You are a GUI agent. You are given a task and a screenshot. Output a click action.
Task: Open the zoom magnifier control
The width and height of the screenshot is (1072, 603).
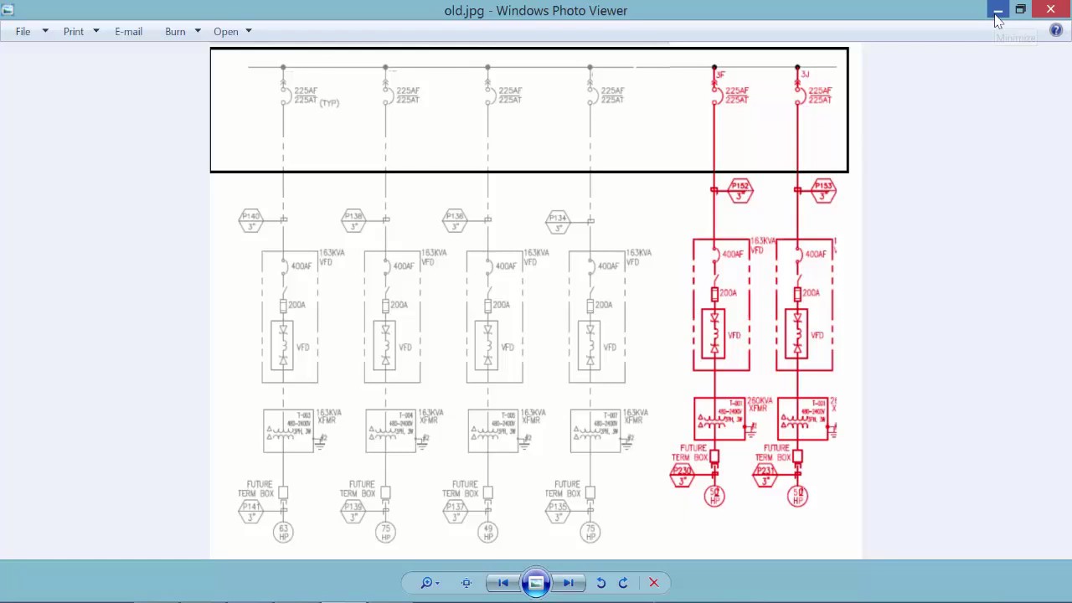tap(430, 583)
